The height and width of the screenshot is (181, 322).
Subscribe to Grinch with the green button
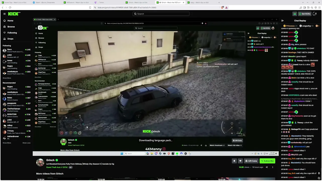[x=267, y=161]
